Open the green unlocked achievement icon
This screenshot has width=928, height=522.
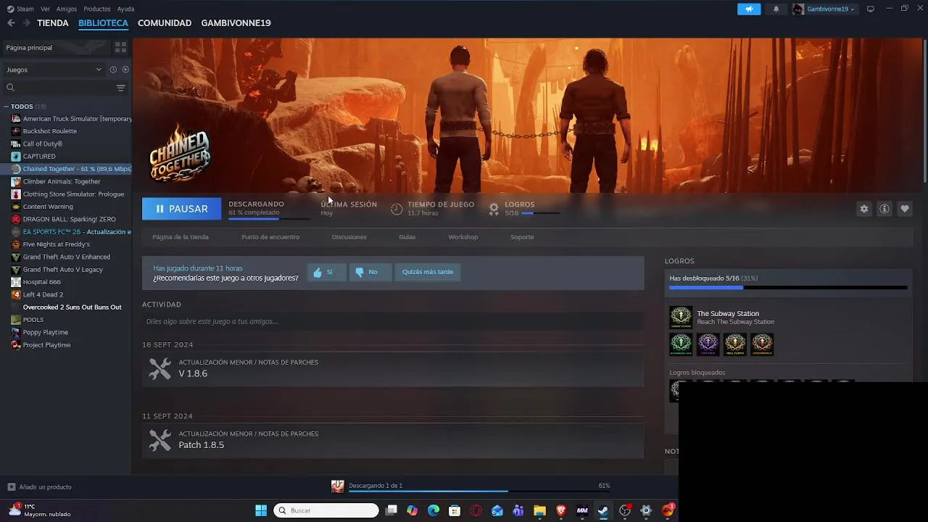coord(681,344)
